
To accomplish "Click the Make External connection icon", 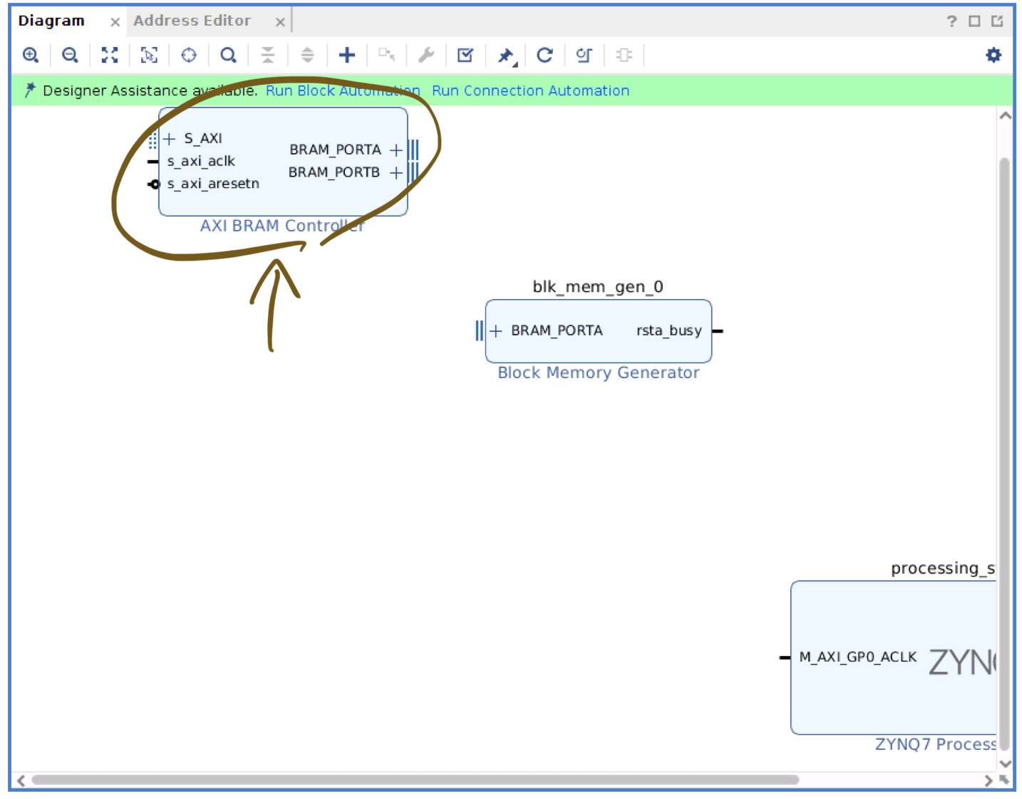I will (386, 55).
